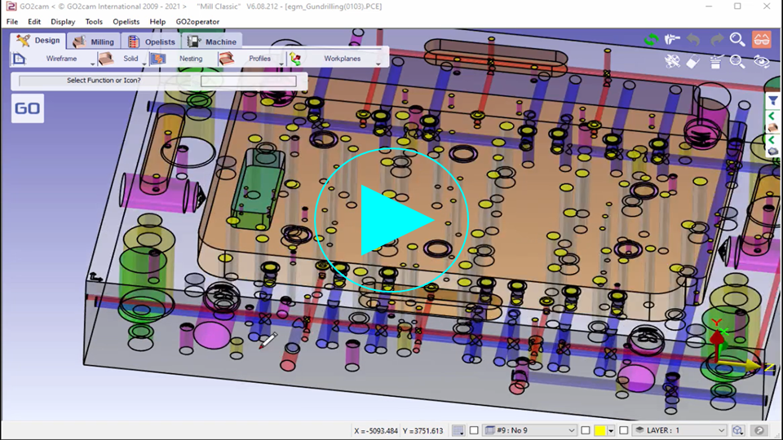
Task: Open the Opelists menu in menu bar
Action: pyautogui.click(x=126, y=22)
